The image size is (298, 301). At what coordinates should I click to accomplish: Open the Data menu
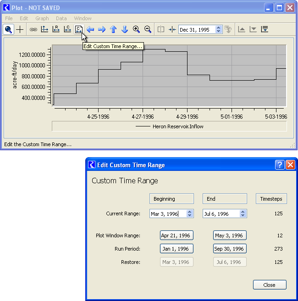(61, 18)
